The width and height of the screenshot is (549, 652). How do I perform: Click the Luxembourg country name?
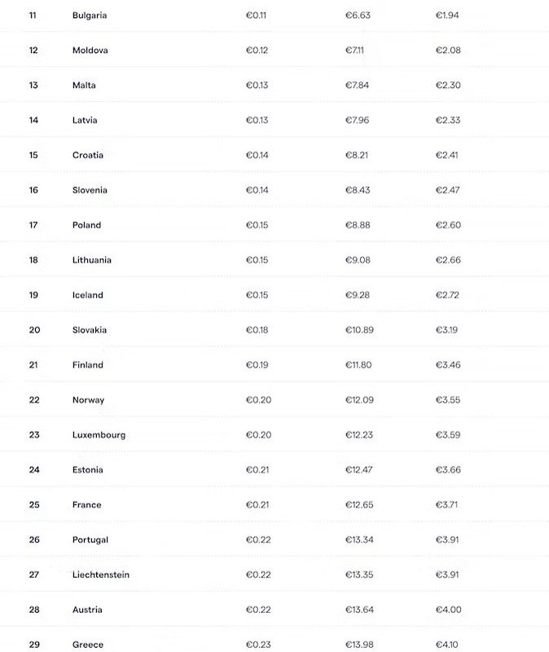[x=99, y=435]
